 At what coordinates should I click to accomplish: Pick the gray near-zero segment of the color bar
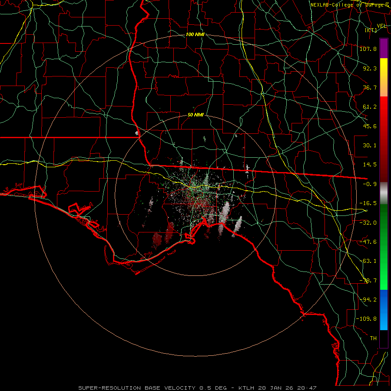[384, 193]
